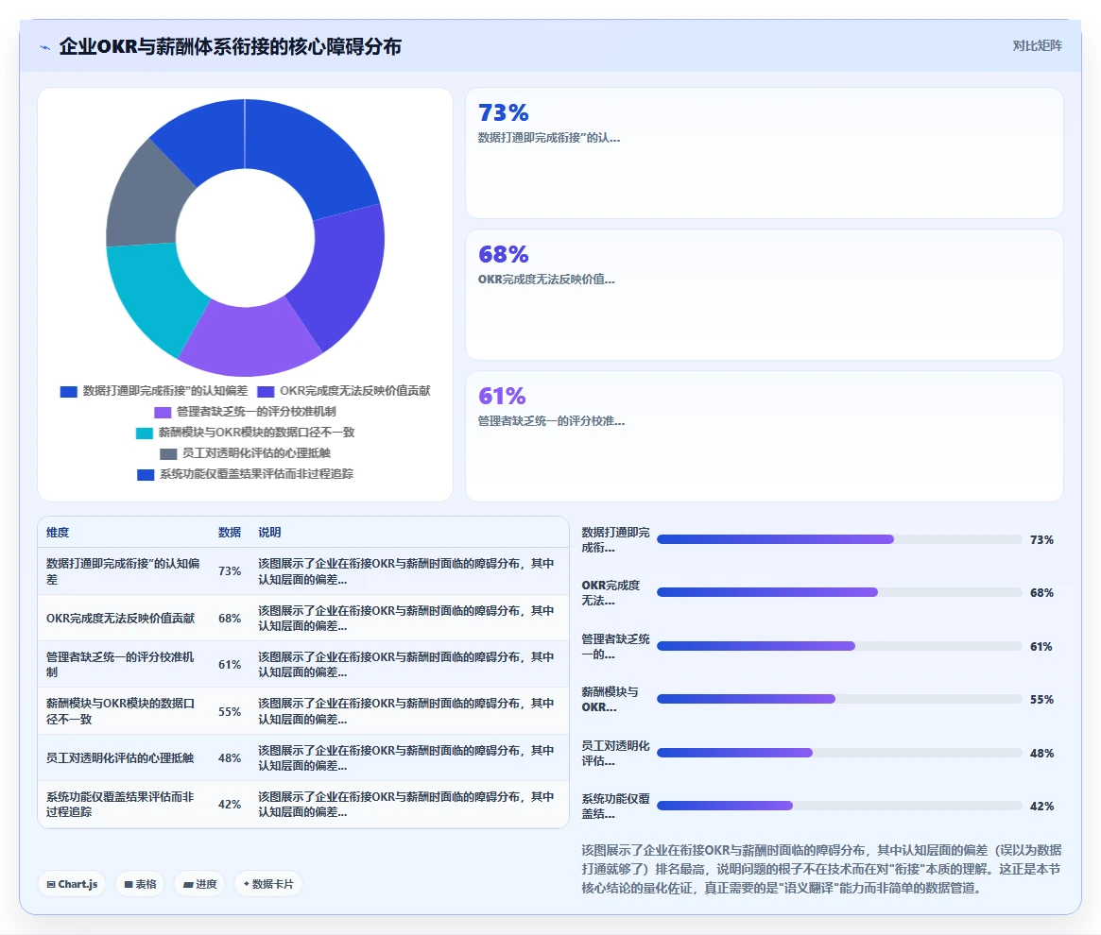Screen dimensions: 1101x935
Task: Click progress label 系统功能仅覆盖结...
Action: coord(615,806)
